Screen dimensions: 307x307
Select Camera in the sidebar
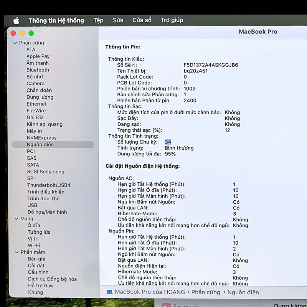click(x=35, y=83)
